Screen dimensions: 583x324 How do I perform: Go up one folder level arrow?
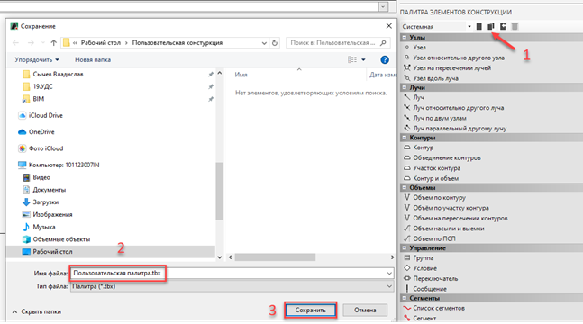pyautogui.click(x=54, y=43)
